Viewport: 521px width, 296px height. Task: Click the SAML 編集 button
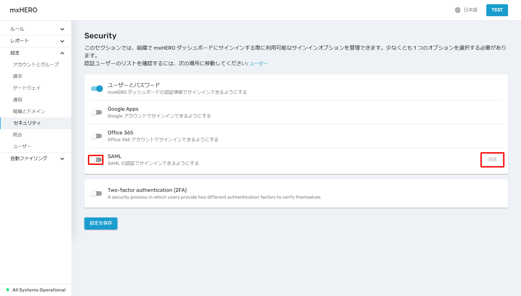tap(492, 160)
